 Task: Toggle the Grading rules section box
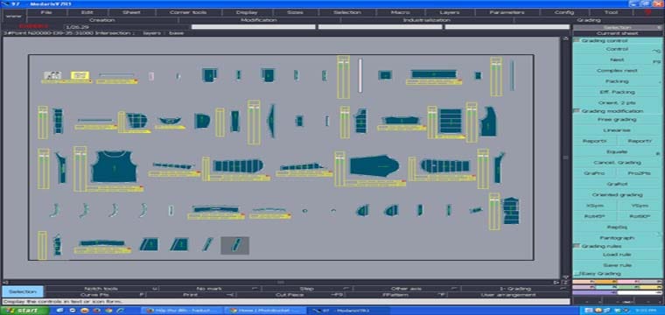coord(577,246)
